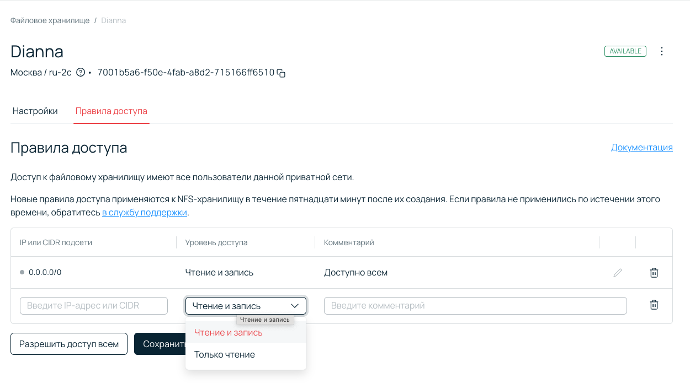Go to "Файловое хранилище" in the breadcrumb
690x389 pixels.
tap(50, 20)
